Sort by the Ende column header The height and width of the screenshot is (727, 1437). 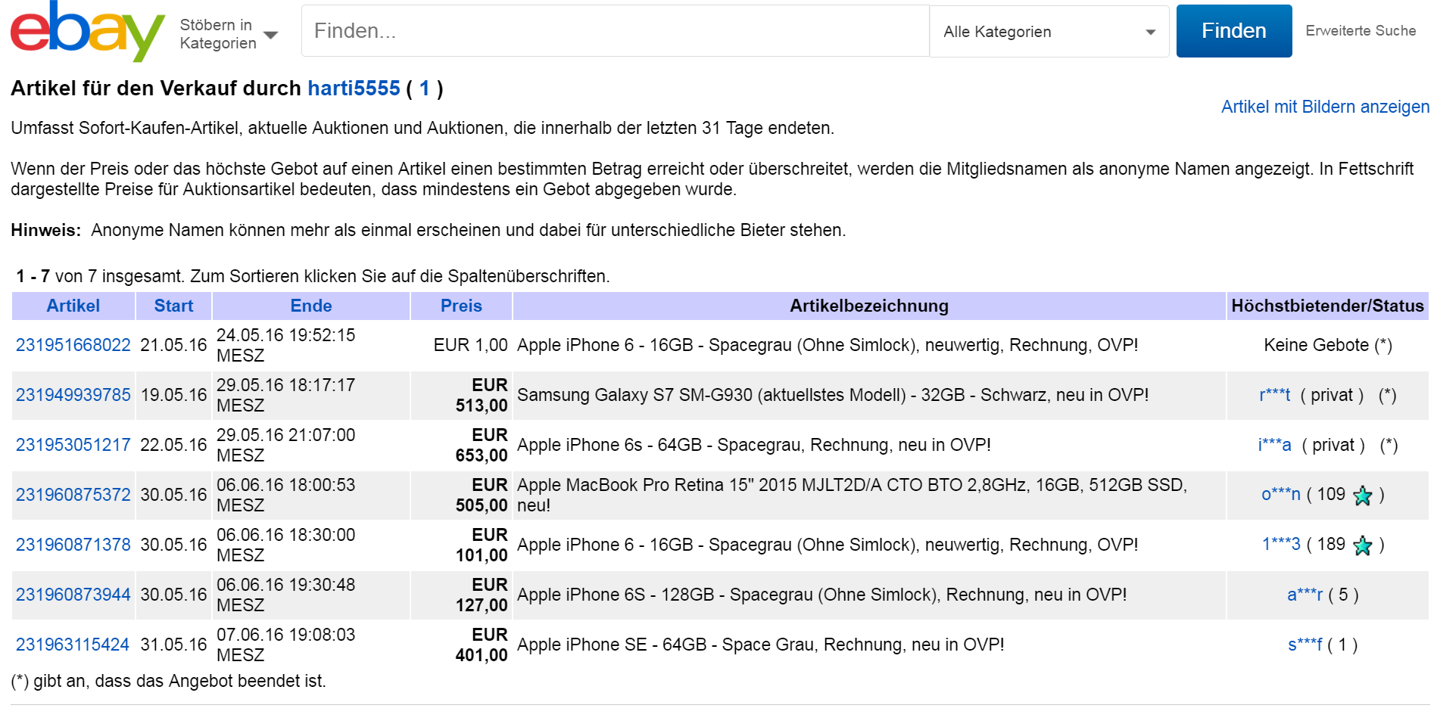coord(311,306)
